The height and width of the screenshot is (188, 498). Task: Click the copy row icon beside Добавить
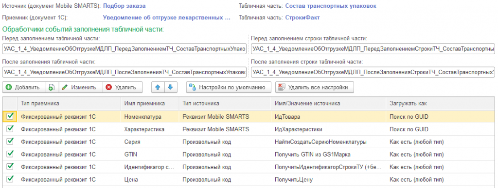51,87
